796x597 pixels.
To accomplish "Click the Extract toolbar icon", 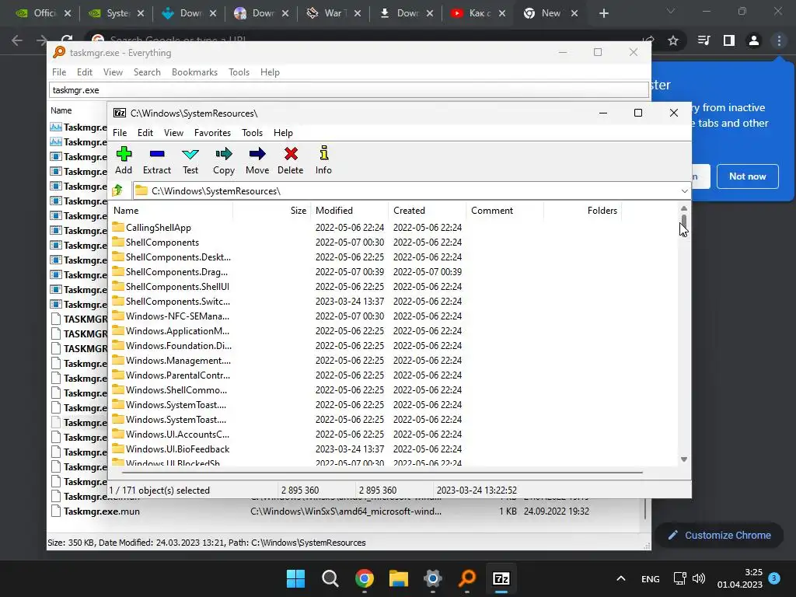I will [157, 160].
